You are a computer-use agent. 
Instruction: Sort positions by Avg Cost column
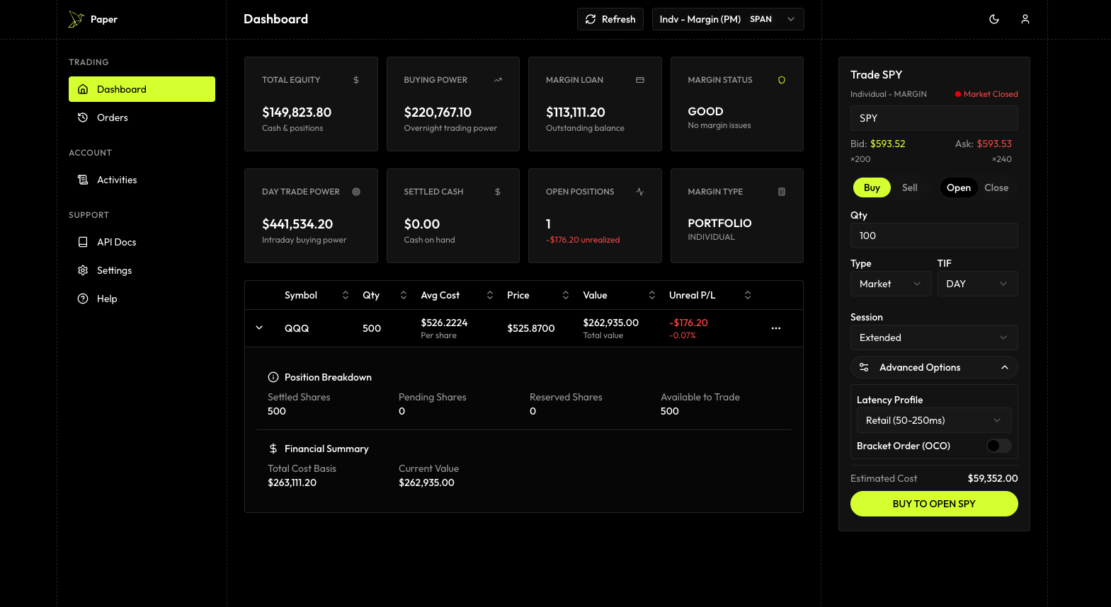coord(490,295)
